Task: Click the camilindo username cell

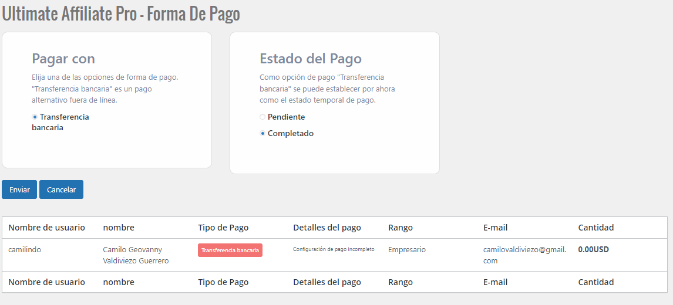Action: 25,249
